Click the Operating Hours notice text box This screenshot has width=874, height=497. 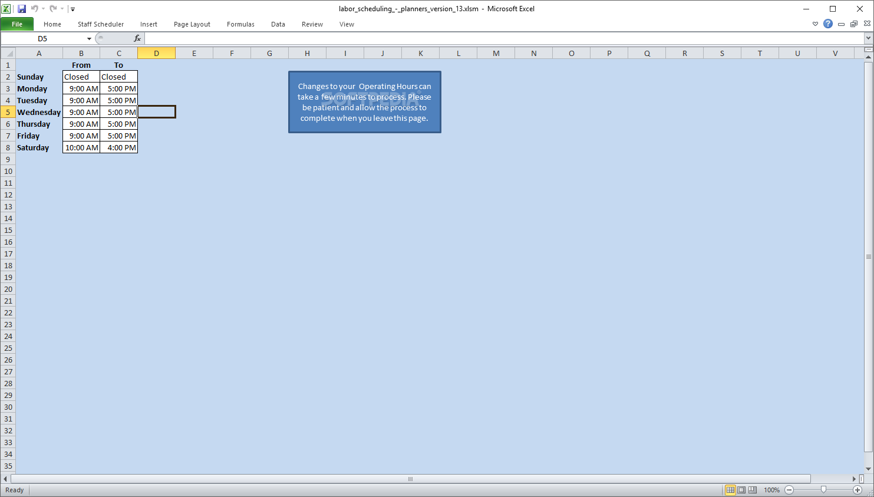(365, 102)
